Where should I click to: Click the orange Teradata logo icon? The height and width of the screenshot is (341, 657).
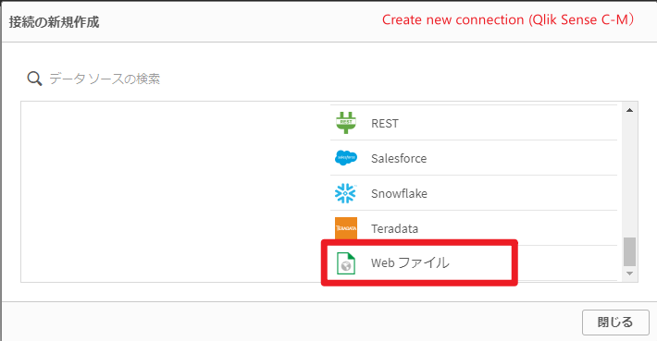coord(346,228)
